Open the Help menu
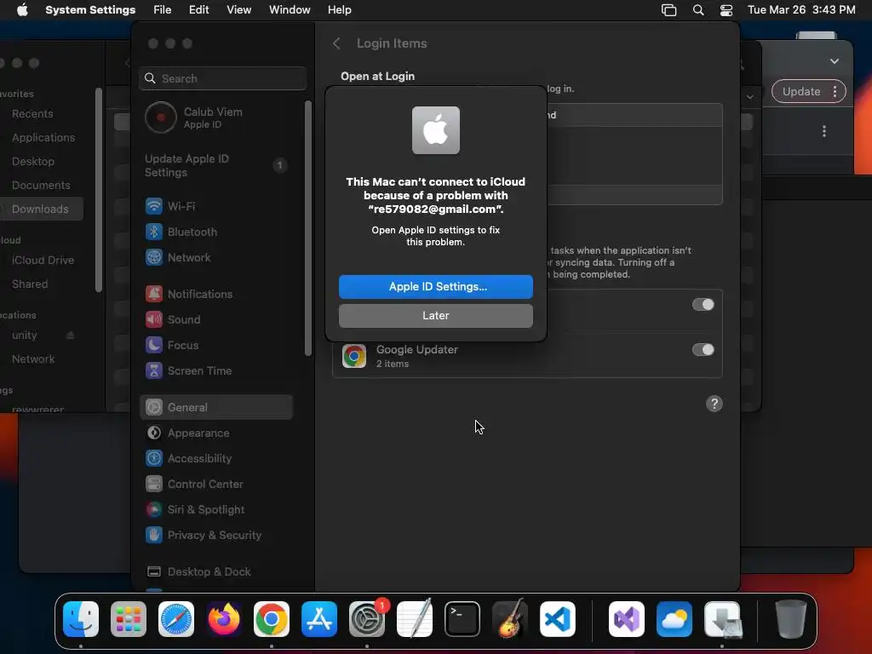872x654 pixels. (339, 10)
